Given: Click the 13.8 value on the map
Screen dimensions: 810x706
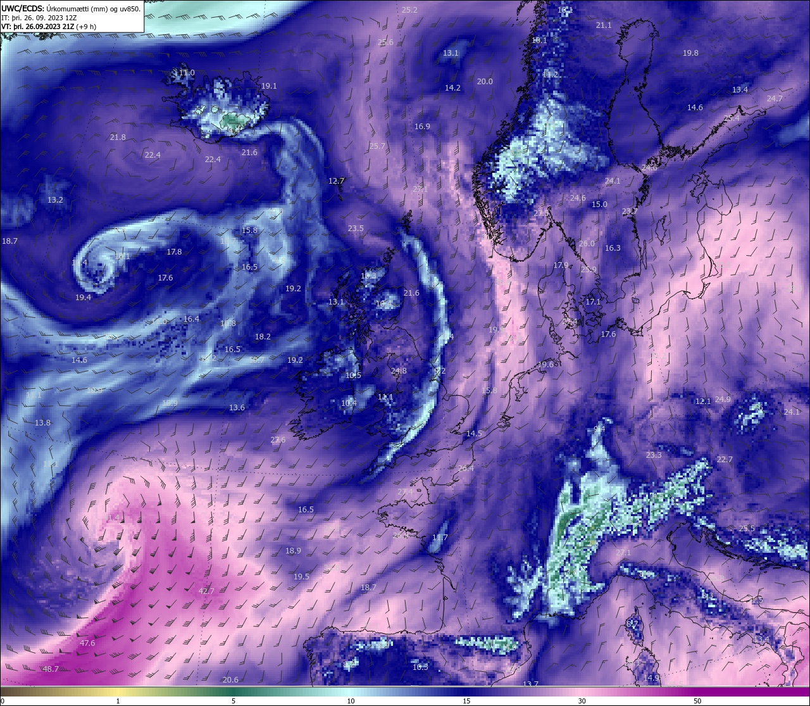Looking at the screenshot, I should [43, 422].
